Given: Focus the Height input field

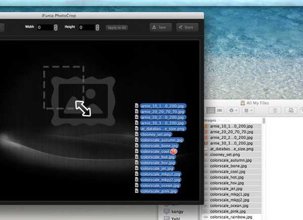Looking at the screenshot, I should [x=86, y=27].
